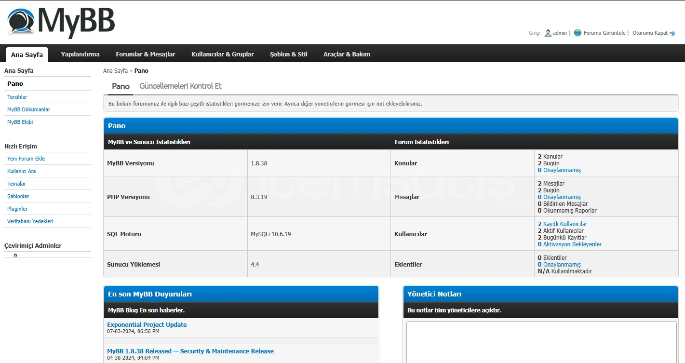The height and width of the screenshot is (363, 685).
Task: Click the globe icon beside Forumu Görüntüle
Action: pos(578,33)
